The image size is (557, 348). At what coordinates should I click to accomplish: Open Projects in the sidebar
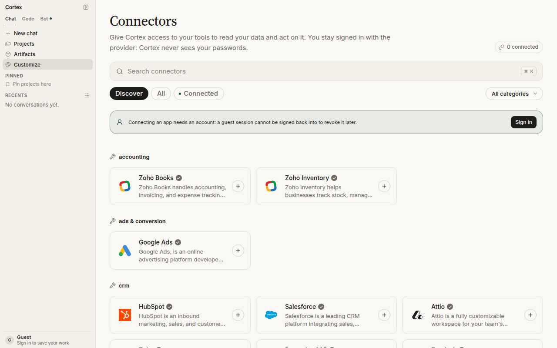tap(47, 44)
